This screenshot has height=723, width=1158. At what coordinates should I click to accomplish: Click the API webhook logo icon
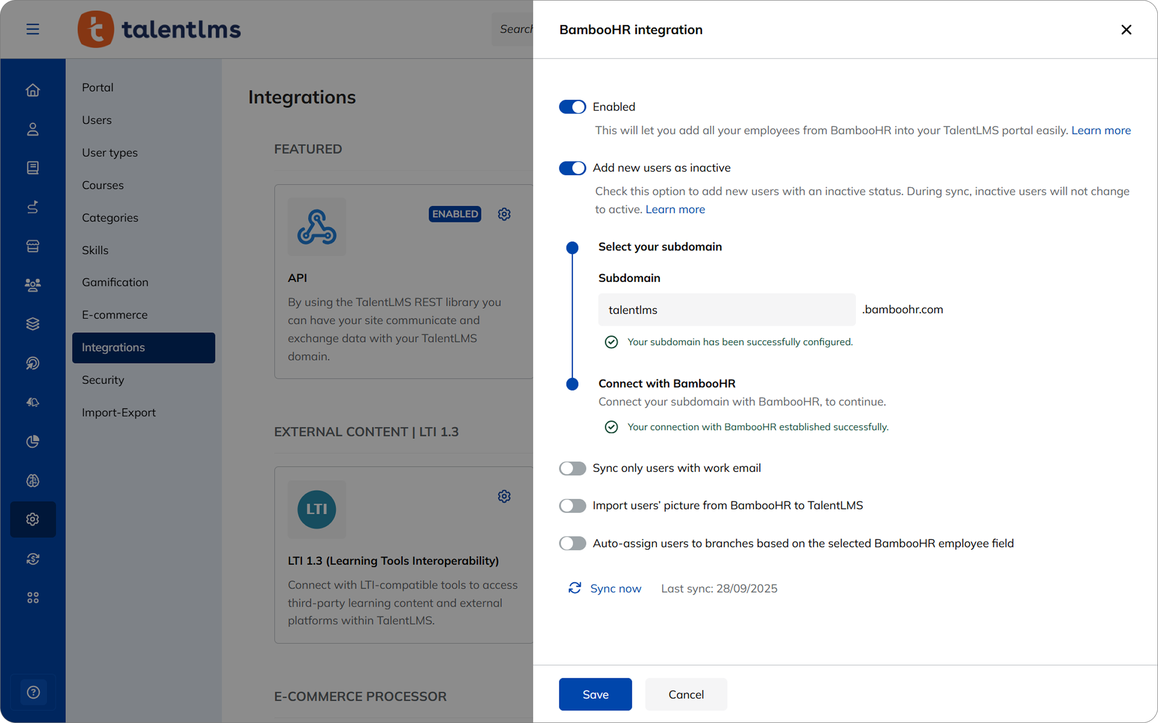[x=317, y=227]
